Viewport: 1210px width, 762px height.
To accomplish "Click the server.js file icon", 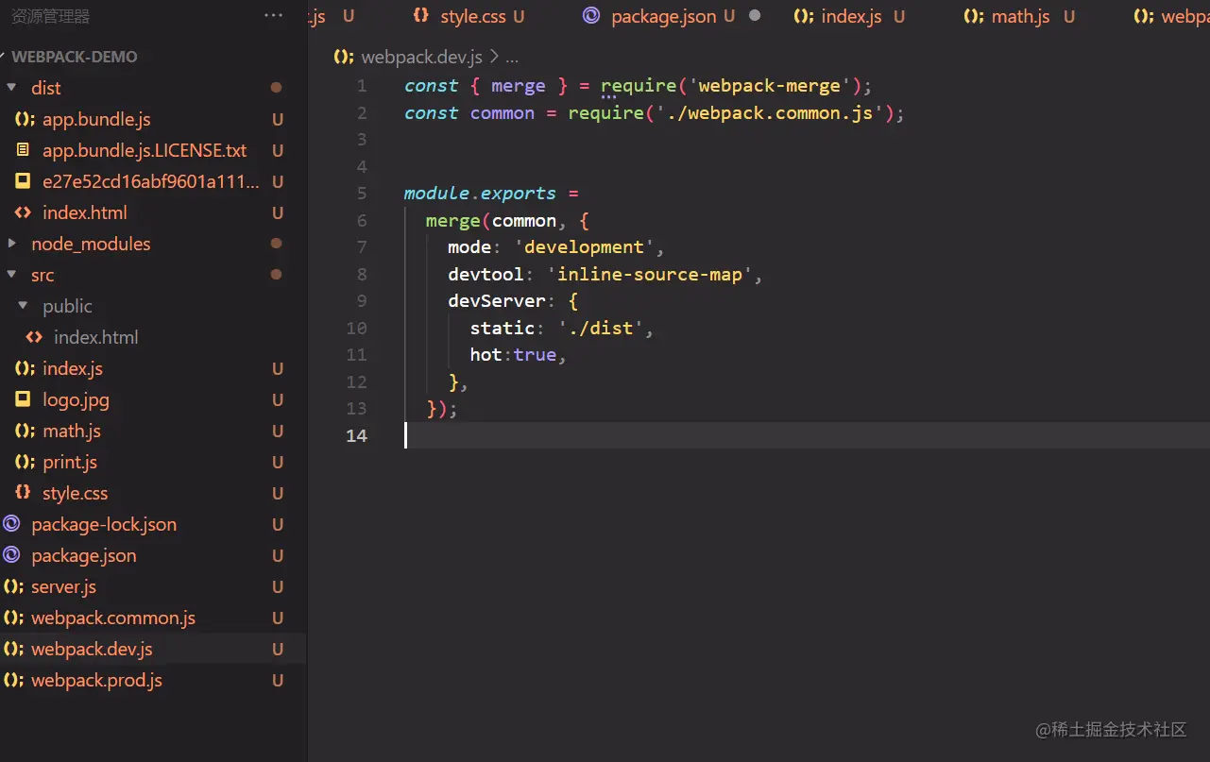I will (14, 587).
